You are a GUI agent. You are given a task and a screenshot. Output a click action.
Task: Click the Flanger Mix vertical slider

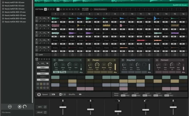115,67
